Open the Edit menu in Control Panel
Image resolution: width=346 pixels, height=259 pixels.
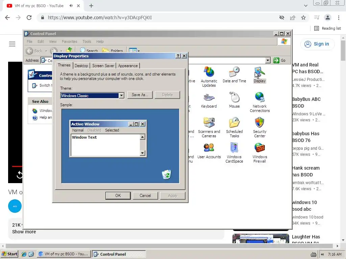pyautogui.click(x=41, y=41)
